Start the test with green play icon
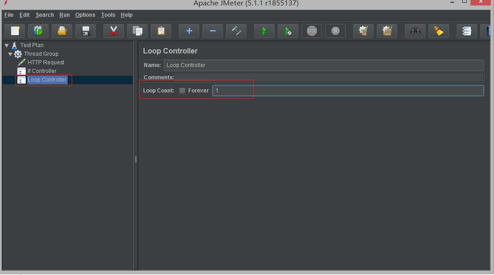This screenshot has width=494, height=275. tap(264, 31)
